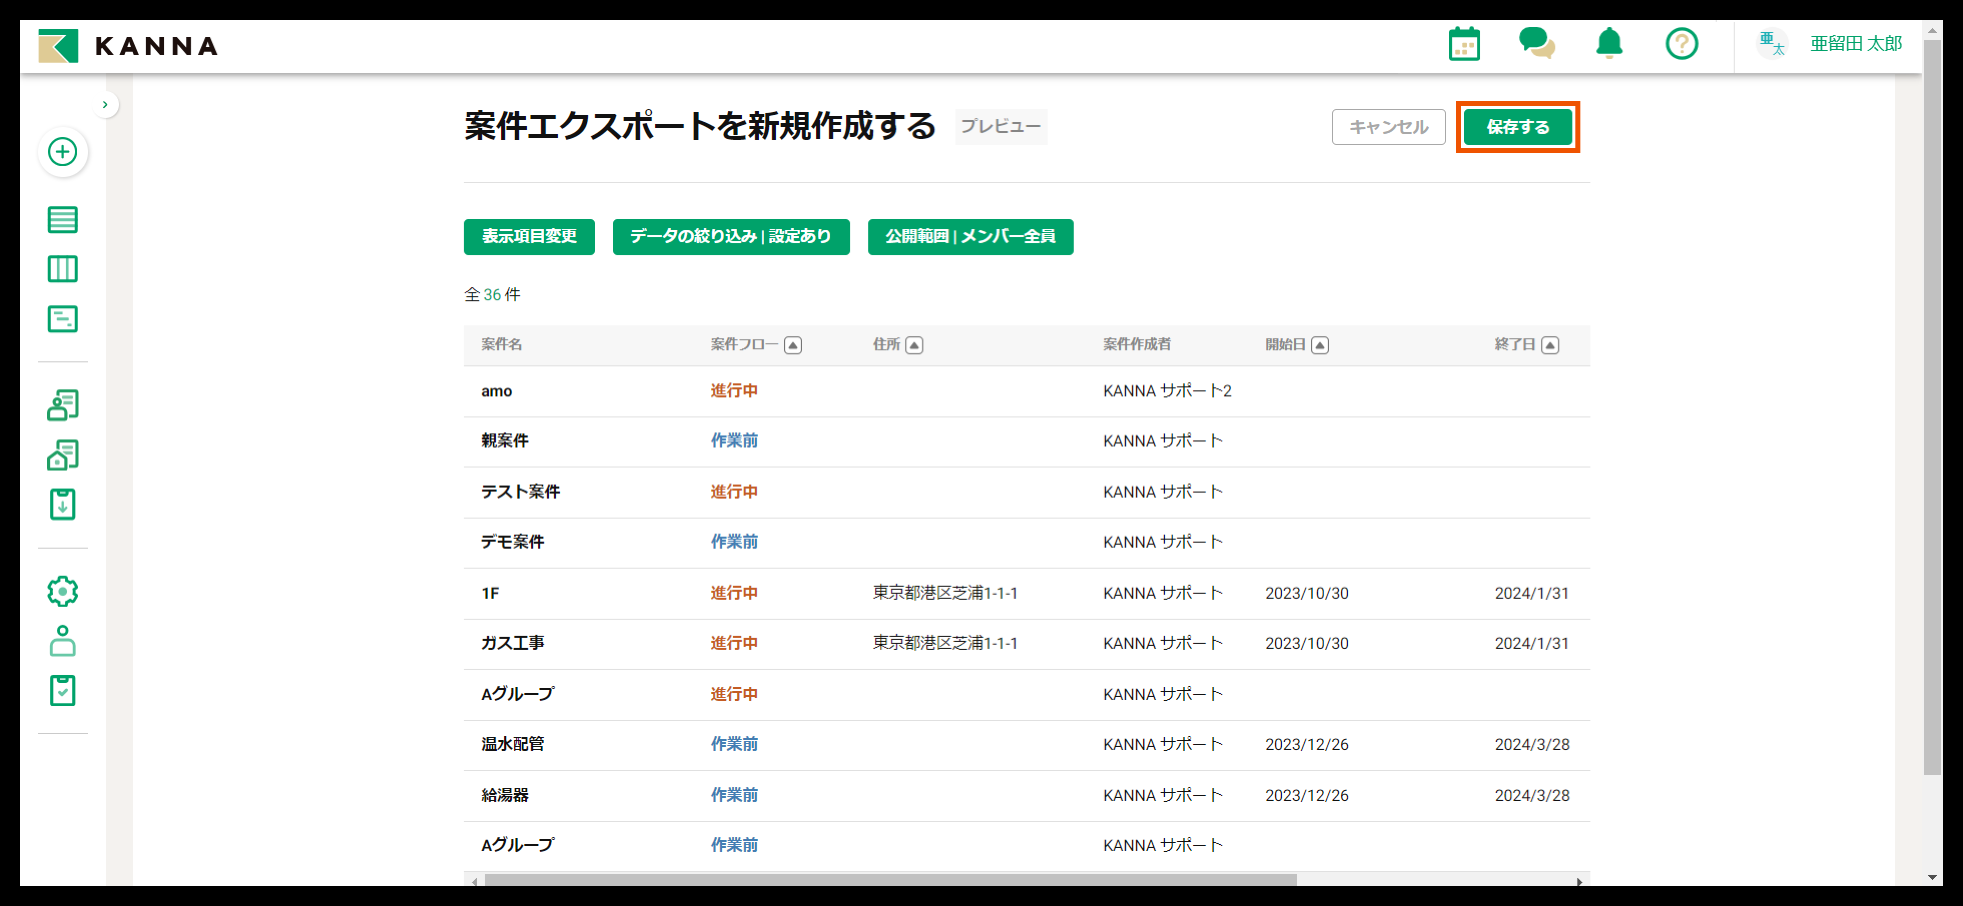The width and height of the screenshot is (1963, 906).
Task: Sort by 終了日 column arrow
Action: (x=1549, y=345)
